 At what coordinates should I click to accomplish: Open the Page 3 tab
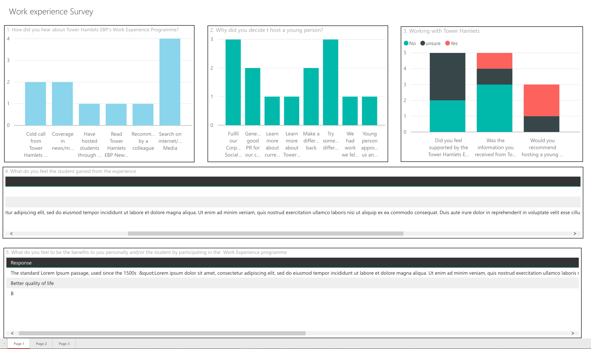pos(64,344)
